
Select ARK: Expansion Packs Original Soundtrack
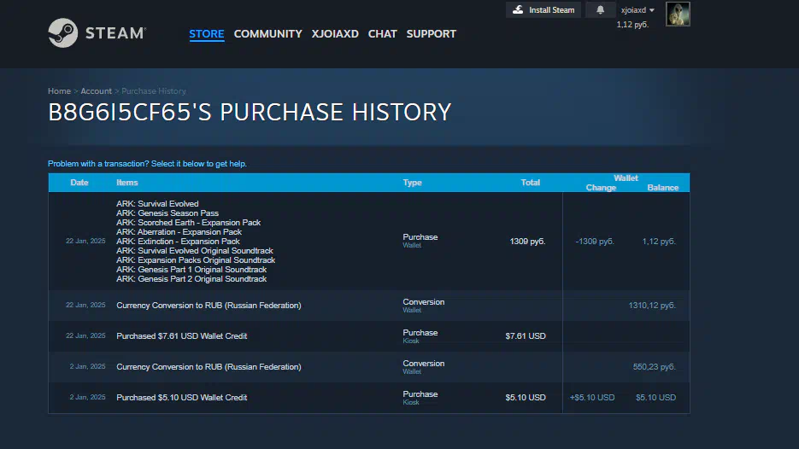tap(196, 260)
